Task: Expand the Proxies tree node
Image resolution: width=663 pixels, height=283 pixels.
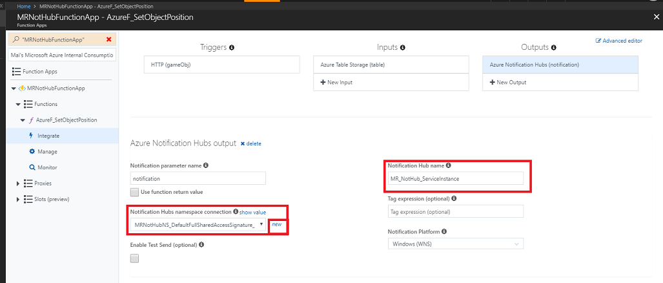Action: point(18,183)
